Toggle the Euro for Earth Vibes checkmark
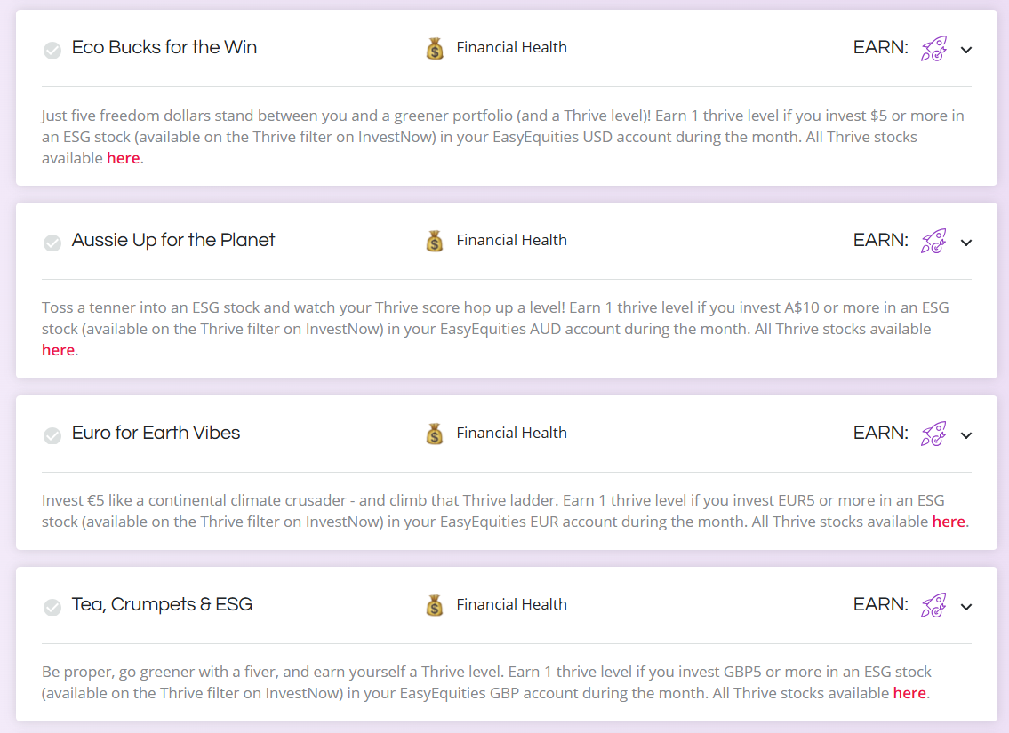The image size is (1009, 733). tap(52, 435)
